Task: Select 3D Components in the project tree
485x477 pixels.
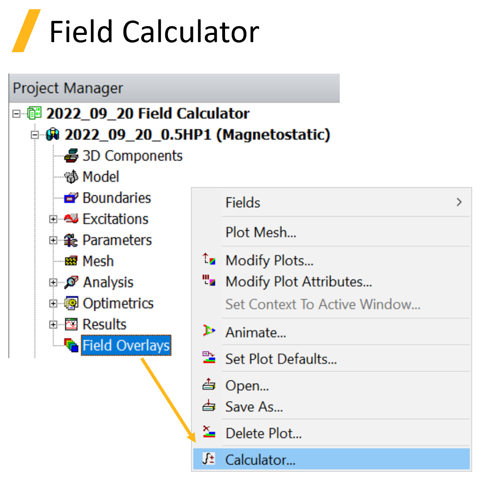Action: click(x=132, y=156)
